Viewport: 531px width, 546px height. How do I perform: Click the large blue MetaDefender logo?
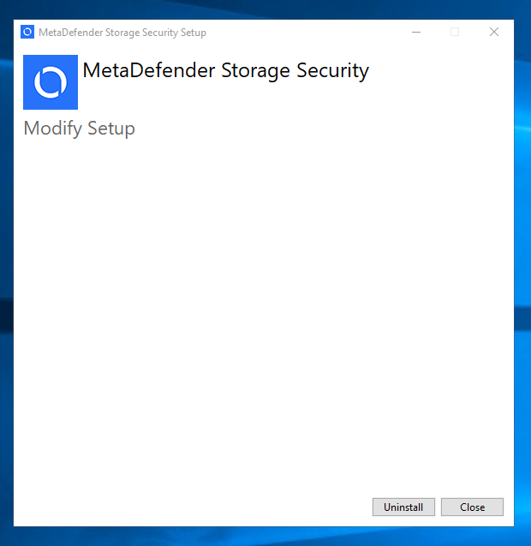(51, 82)
